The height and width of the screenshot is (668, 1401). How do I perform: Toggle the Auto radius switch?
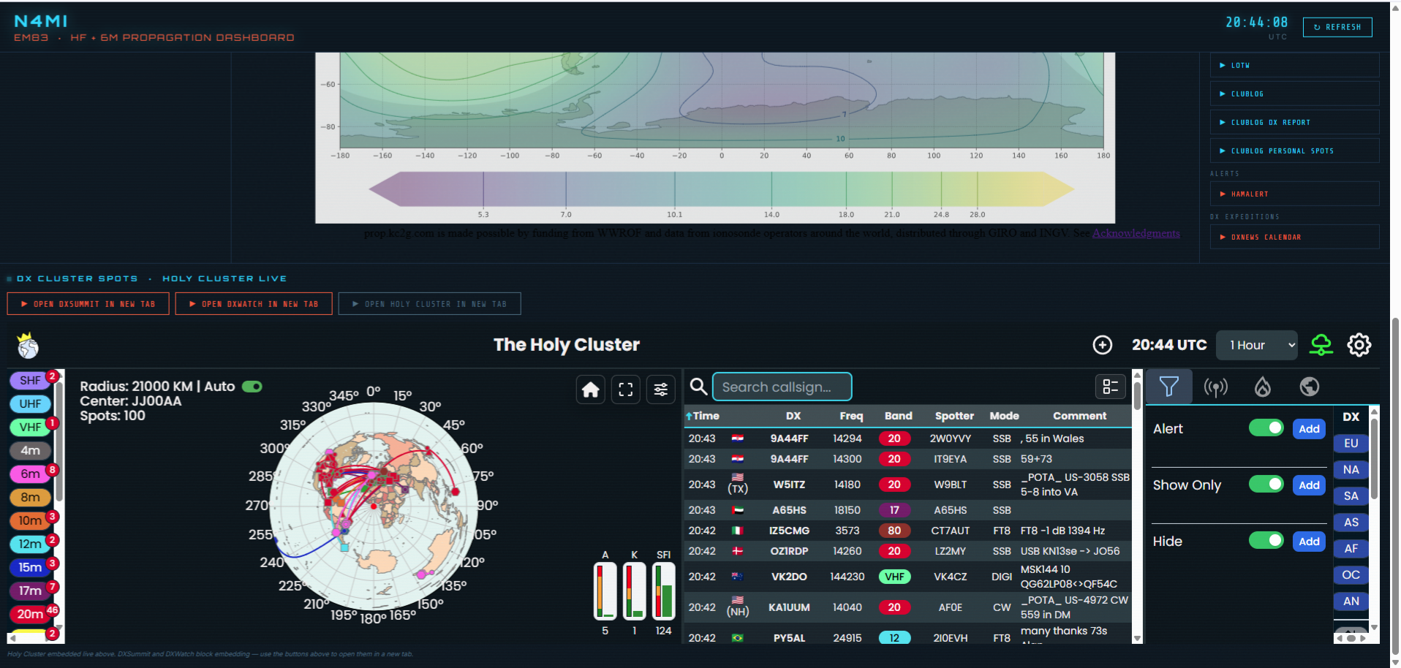(252, 387)
